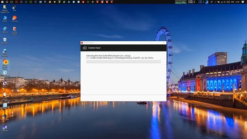
Task: Open the clock showing 12:02
Action: [238, 2]
